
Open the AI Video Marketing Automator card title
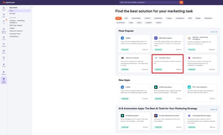point(169,115)
